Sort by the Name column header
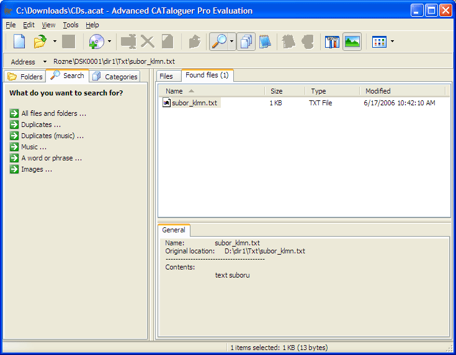The height and width of the screenshot is (355, 456). click(212, 91)
